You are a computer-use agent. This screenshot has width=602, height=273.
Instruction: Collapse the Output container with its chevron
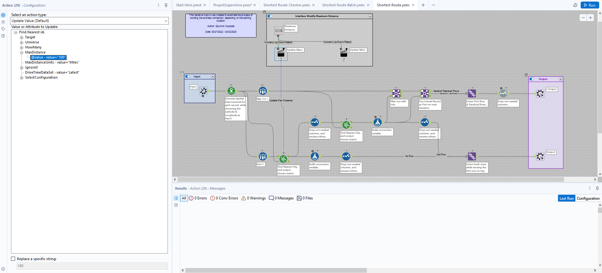[x=560, y=79]
